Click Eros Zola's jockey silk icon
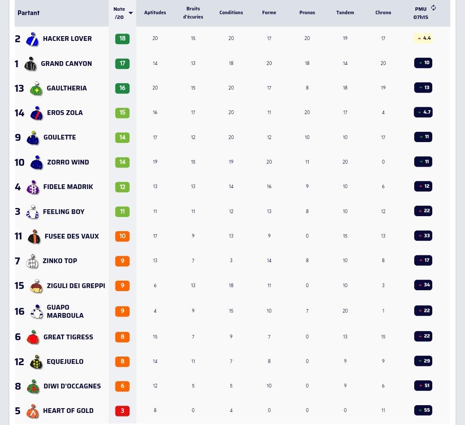Image resolution: width=465 pixels, height=425 pixels. [x=37, y=113]
